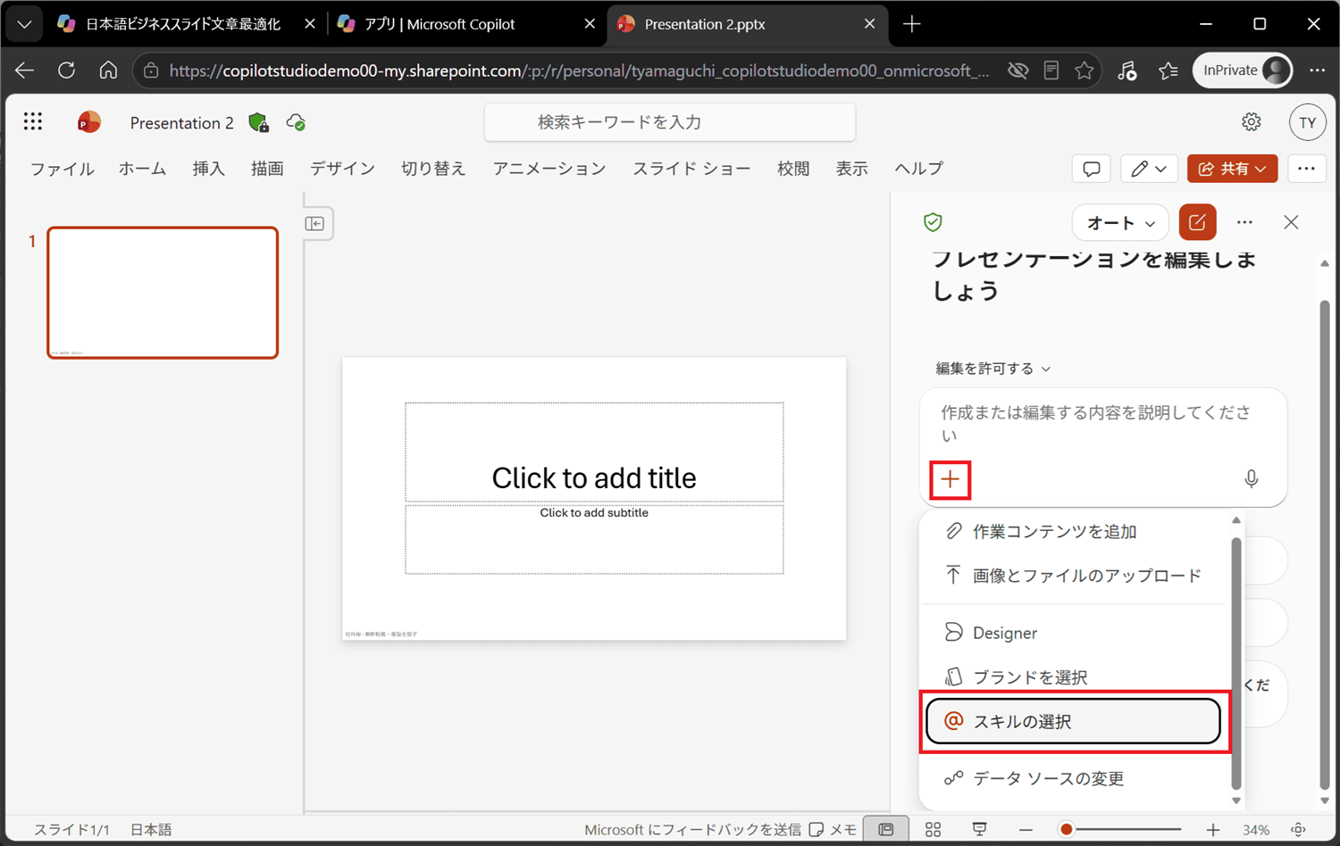Open the ribbon more options ellipsis
This screenshot has width=1340, height=846.
point(1306,169)
